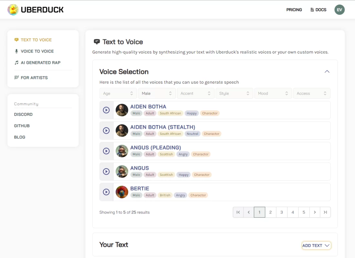Open the Style filter dropdown

pos(234,94)
